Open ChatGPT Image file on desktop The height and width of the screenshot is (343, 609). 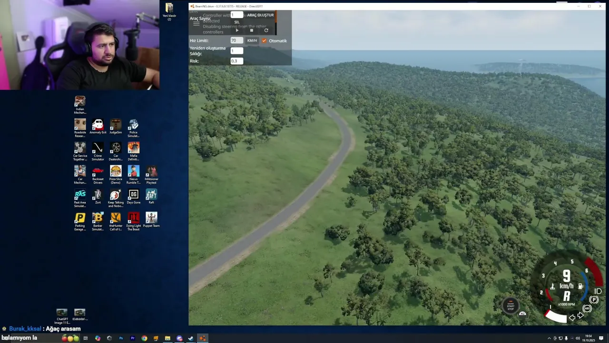[62, 316]
